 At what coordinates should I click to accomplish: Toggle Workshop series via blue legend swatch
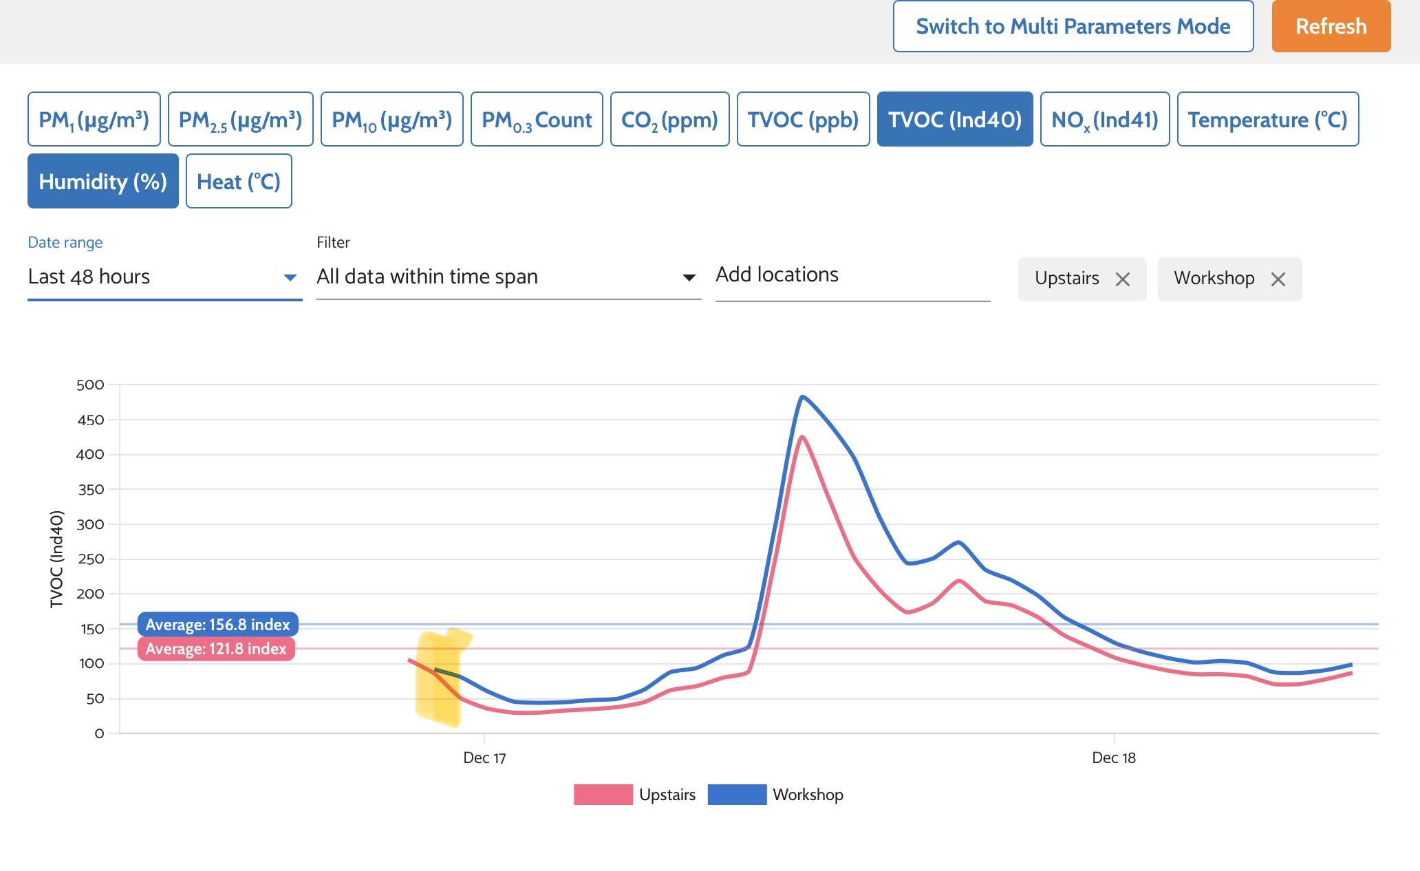pos(737,795)
